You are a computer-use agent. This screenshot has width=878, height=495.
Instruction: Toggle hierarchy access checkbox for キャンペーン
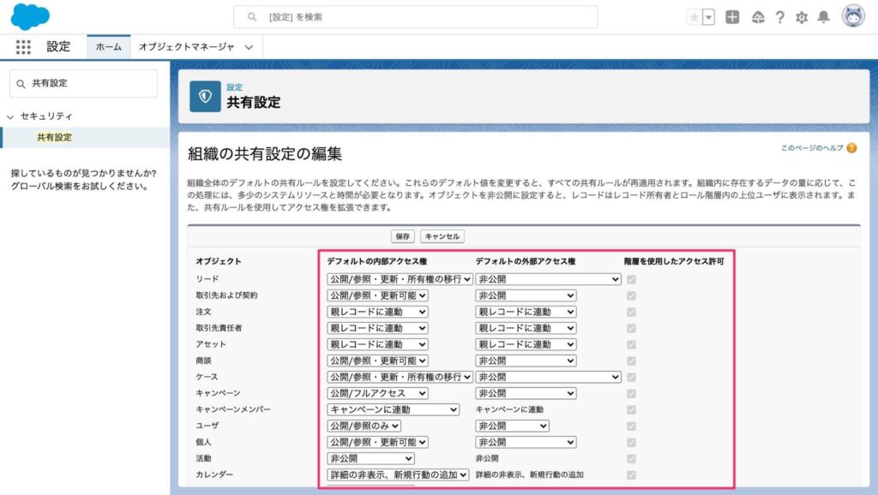(x=631, y=393)
